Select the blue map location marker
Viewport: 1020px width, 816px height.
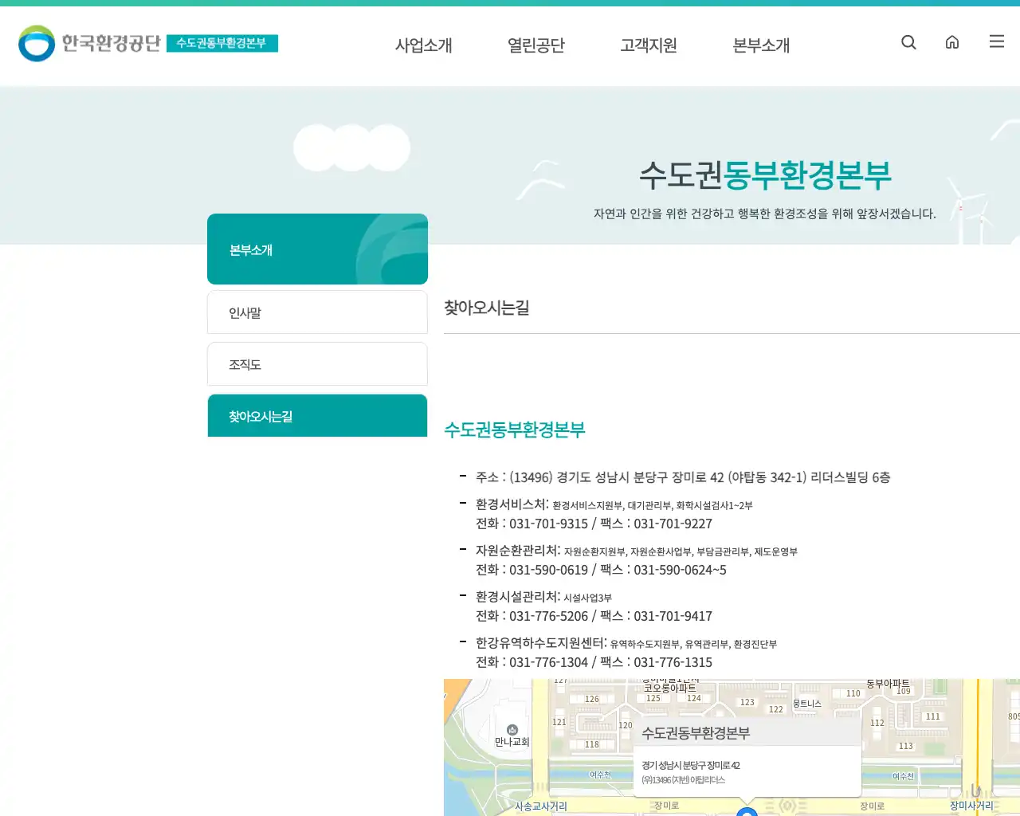click(x=747, y=811)
